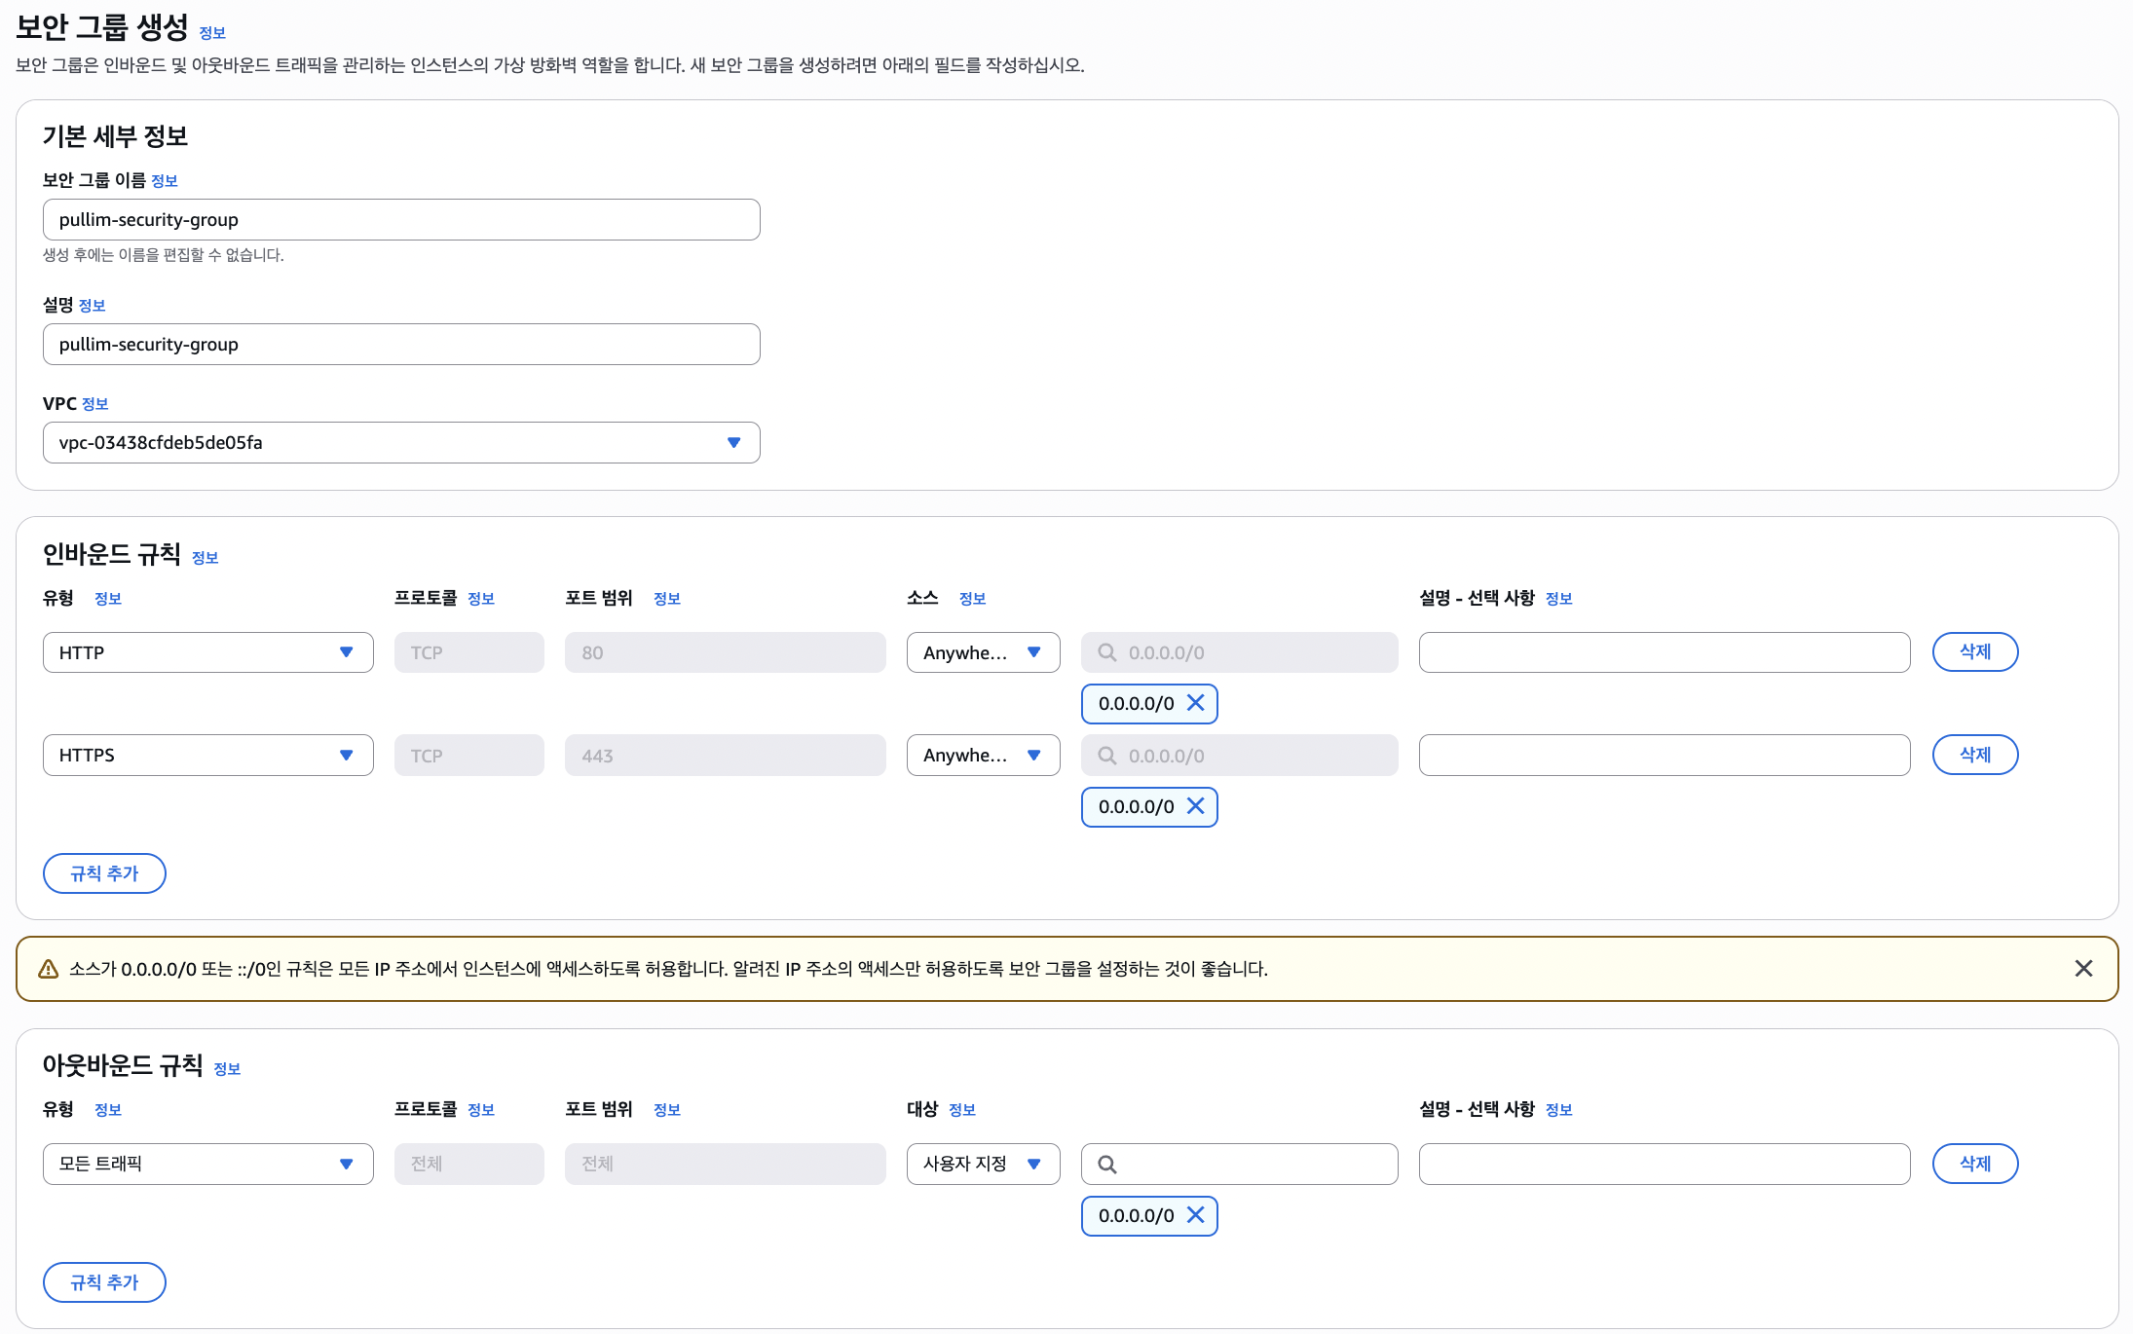Click search icon in outbound destination field
This screenshot has height=1334, width=2133.
pos(1107,1164)
